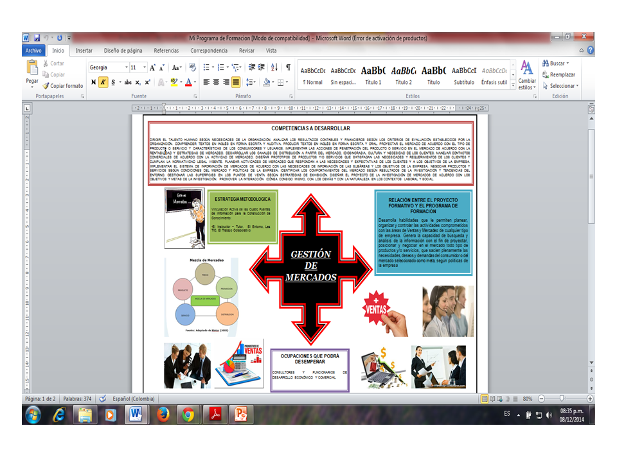This screenshot has height=462, width=617.
Task: Toggle underline (S) formatting
Action: tap(113, 82)
